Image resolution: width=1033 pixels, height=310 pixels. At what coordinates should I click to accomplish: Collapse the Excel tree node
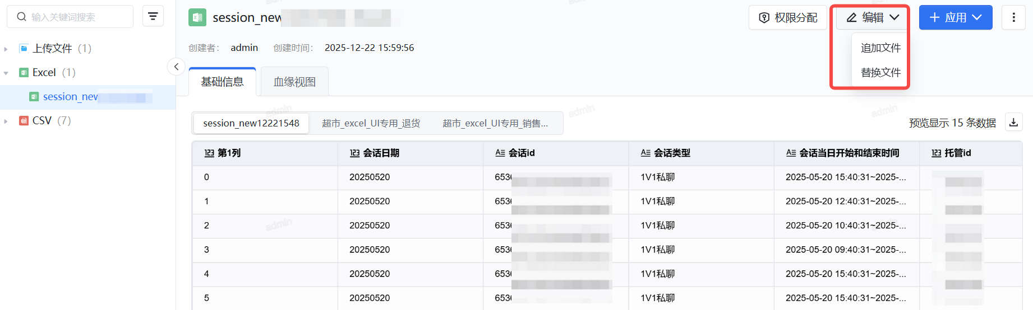6,73
